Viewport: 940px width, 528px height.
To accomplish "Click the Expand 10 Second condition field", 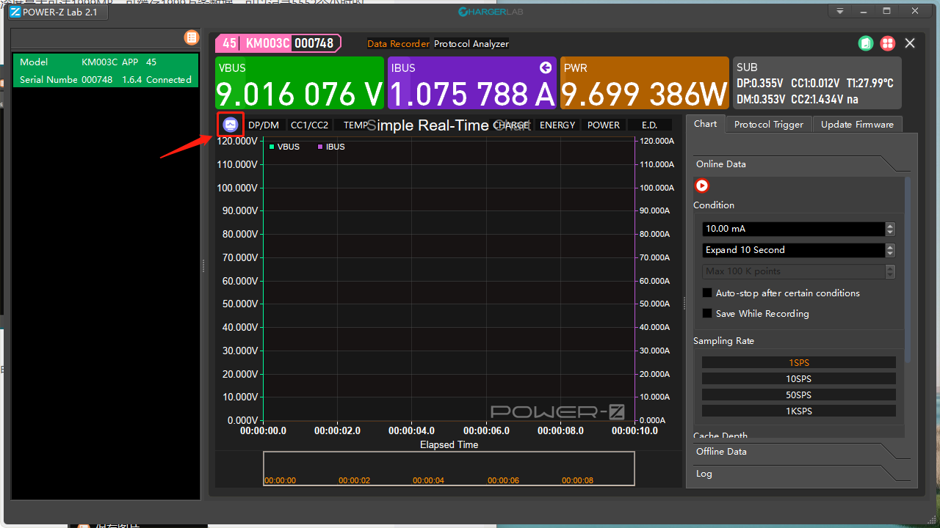I will [793, 250].
